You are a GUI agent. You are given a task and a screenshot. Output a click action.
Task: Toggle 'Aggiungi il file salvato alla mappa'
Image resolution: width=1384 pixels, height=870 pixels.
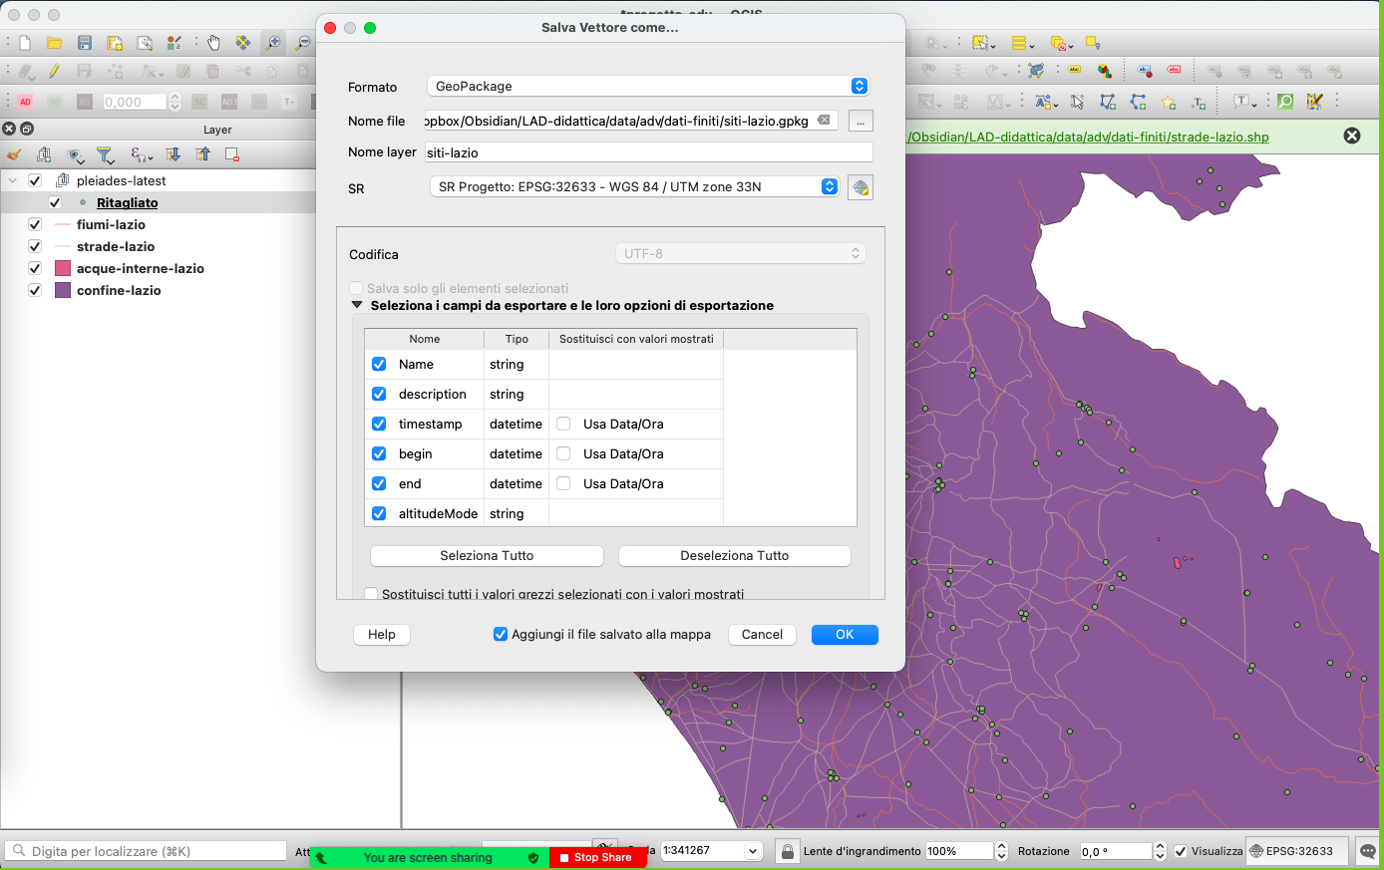click(501, 634)
